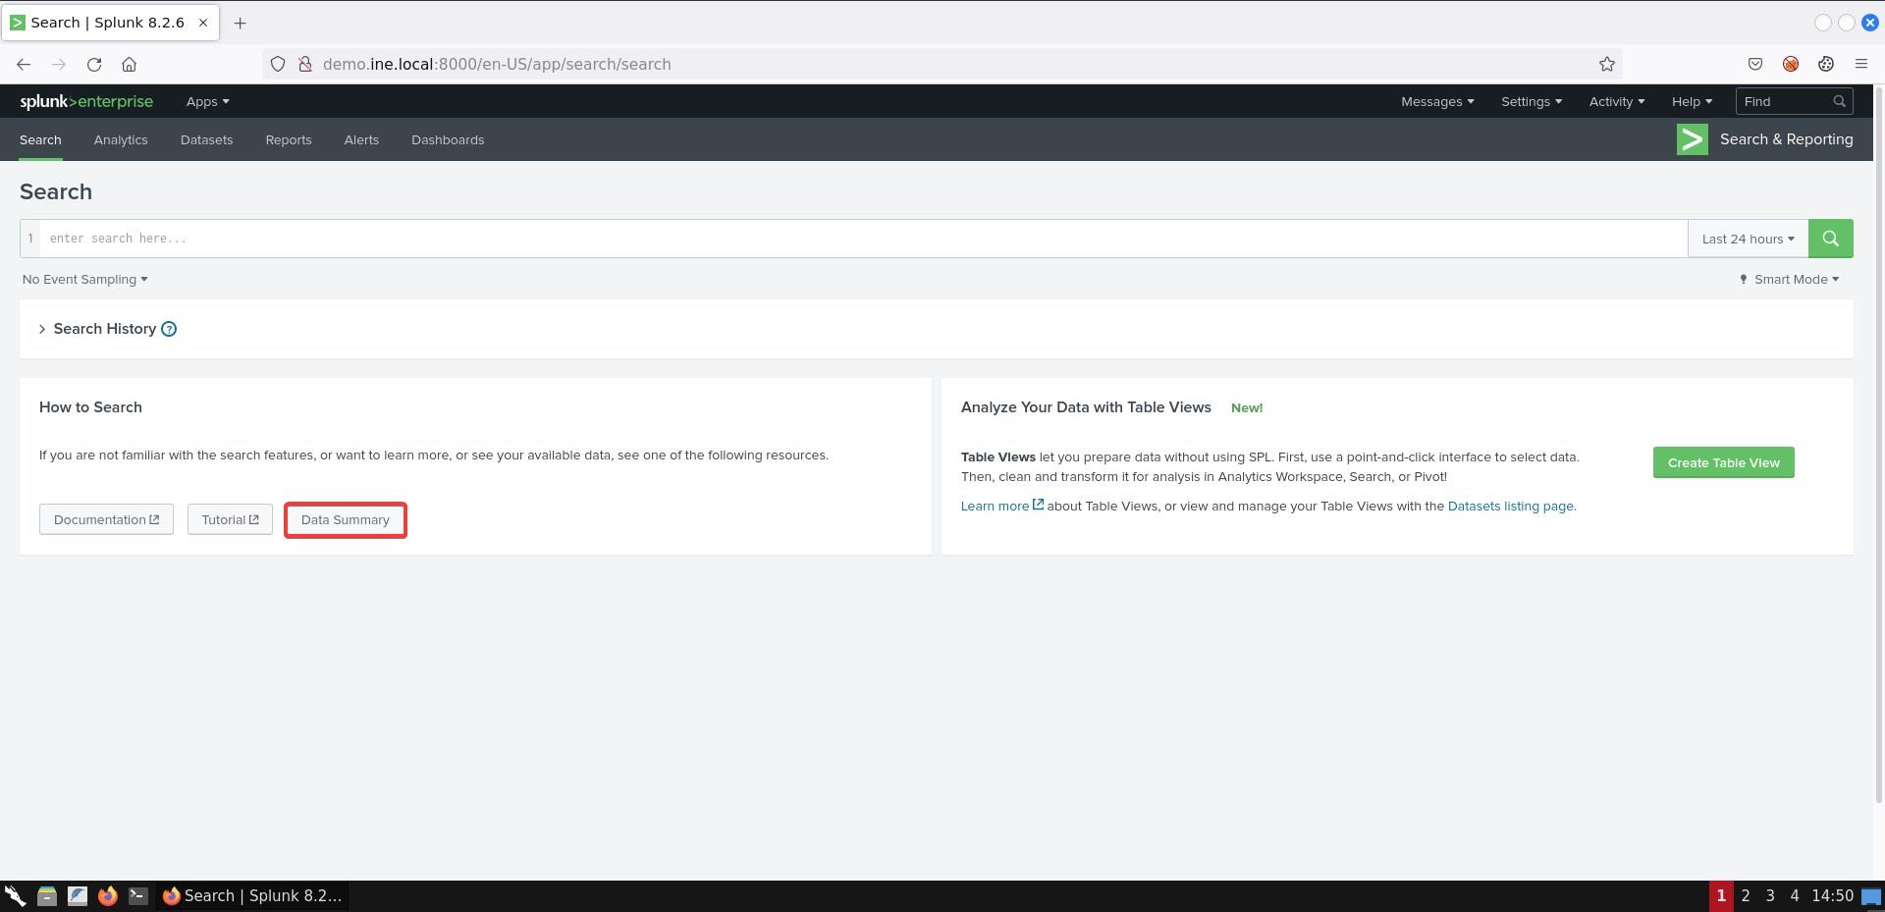The height and width of the screenshot is (912, 1885).
Task: Click the Splunk enterprise logo
Action: [x=86, y=102]
